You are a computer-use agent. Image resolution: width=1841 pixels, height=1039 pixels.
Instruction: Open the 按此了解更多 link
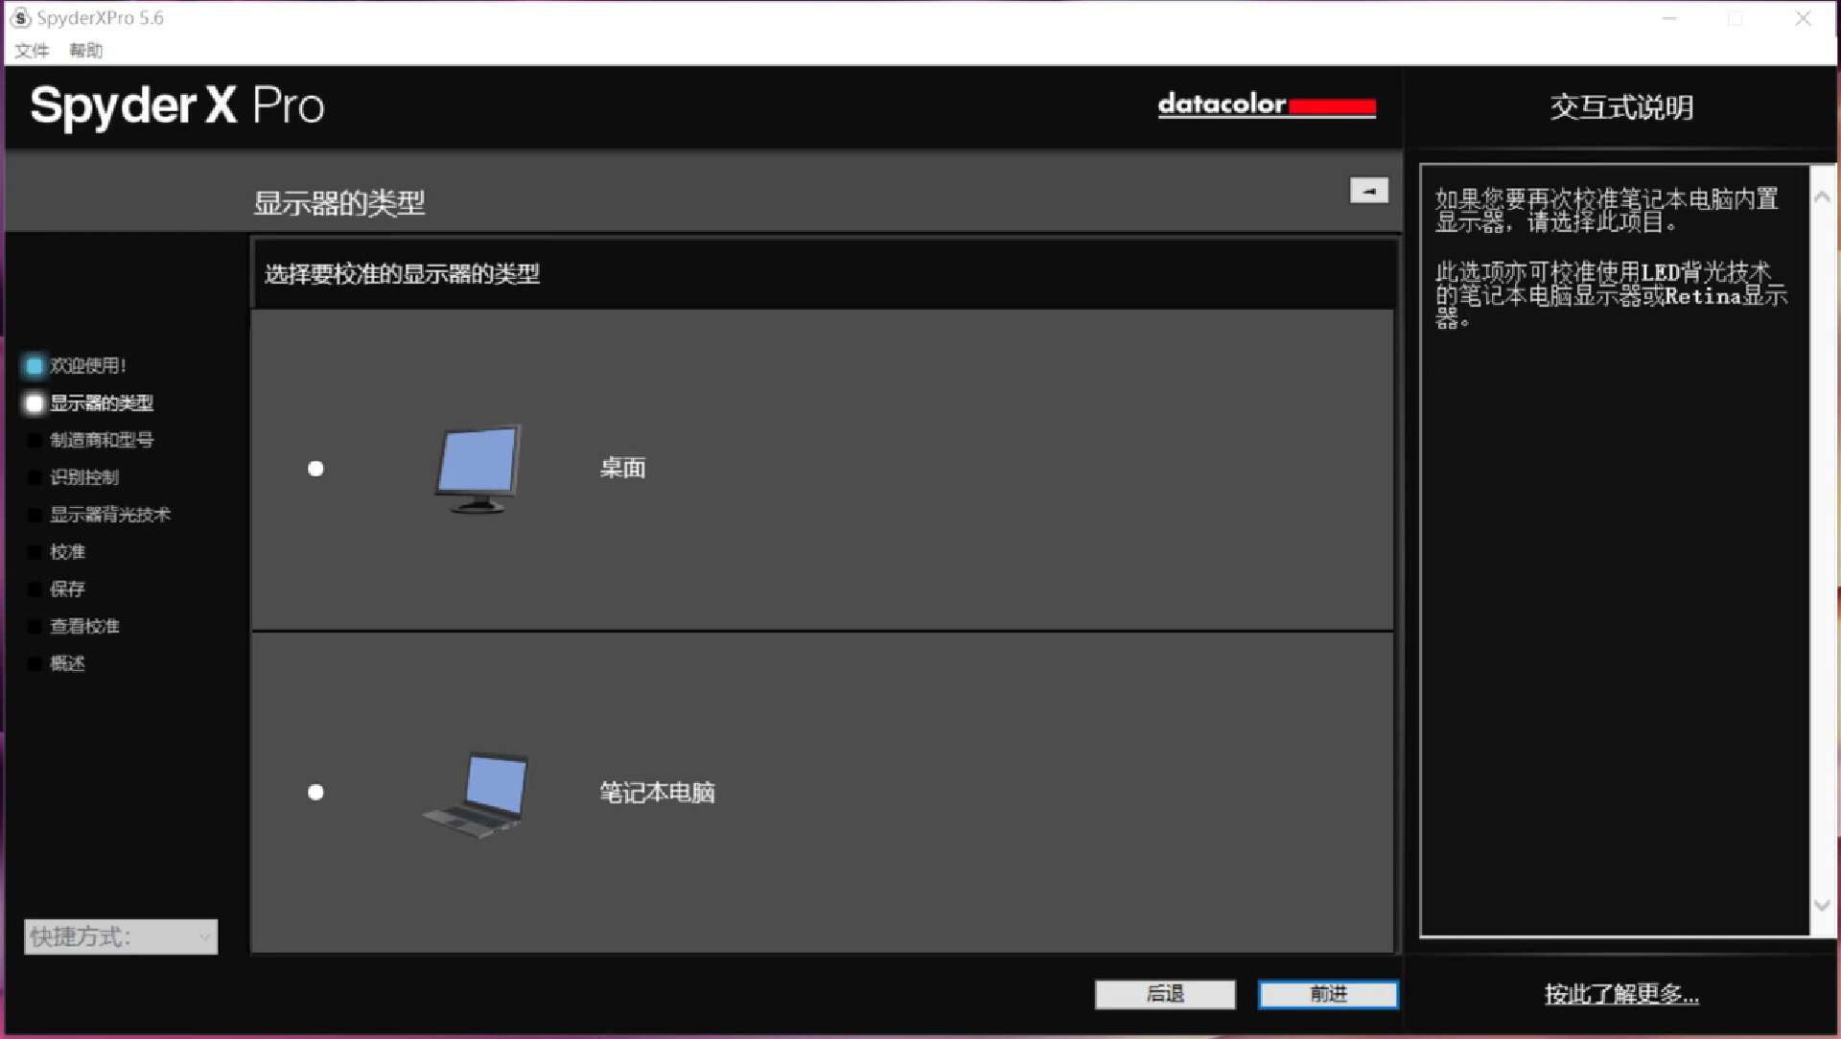[x=1620, y=995]
